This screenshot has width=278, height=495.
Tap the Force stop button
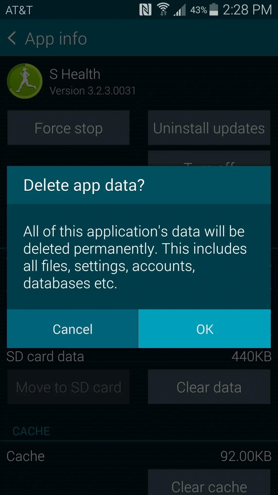(68, 128)
